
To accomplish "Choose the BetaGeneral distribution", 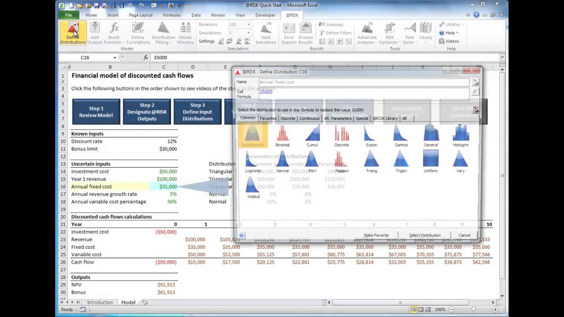I will 252,136.
